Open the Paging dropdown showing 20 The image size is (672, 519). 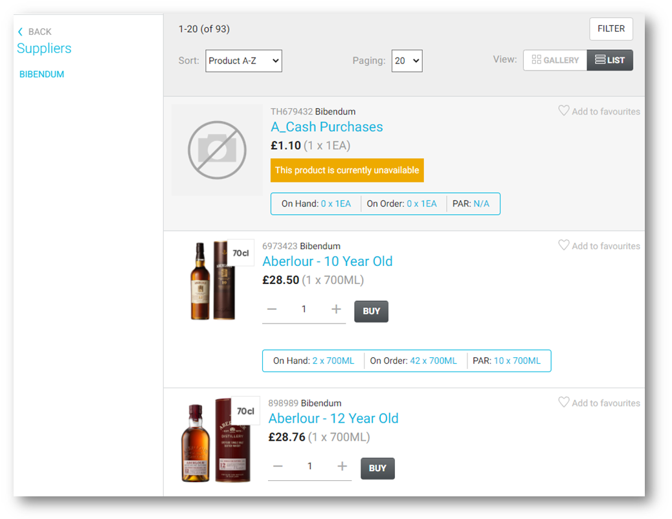(x=407, y=61)
